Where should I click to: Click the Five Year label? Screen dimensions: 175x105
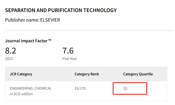click(69, 59)
